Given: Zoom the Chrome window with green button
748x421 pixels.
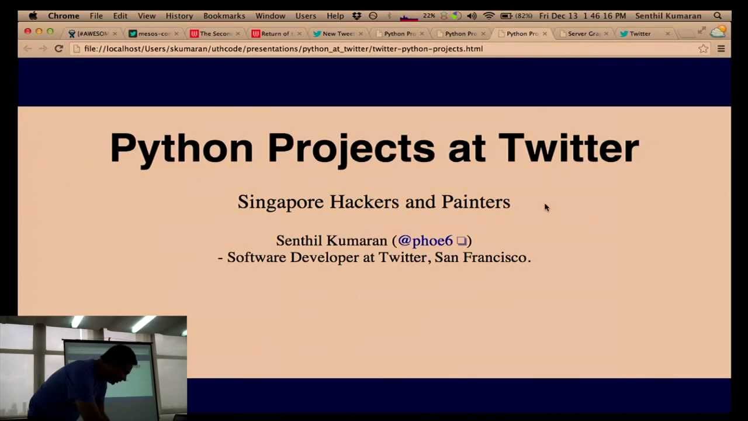Looking at the screenshot, I should 50,31.
